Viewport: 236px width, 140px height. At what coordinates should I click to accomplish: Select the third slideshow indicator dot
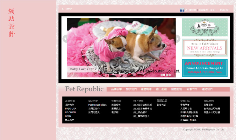[167, 75]
